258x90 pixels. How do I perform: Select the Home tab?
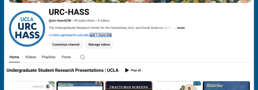(14, 57)
